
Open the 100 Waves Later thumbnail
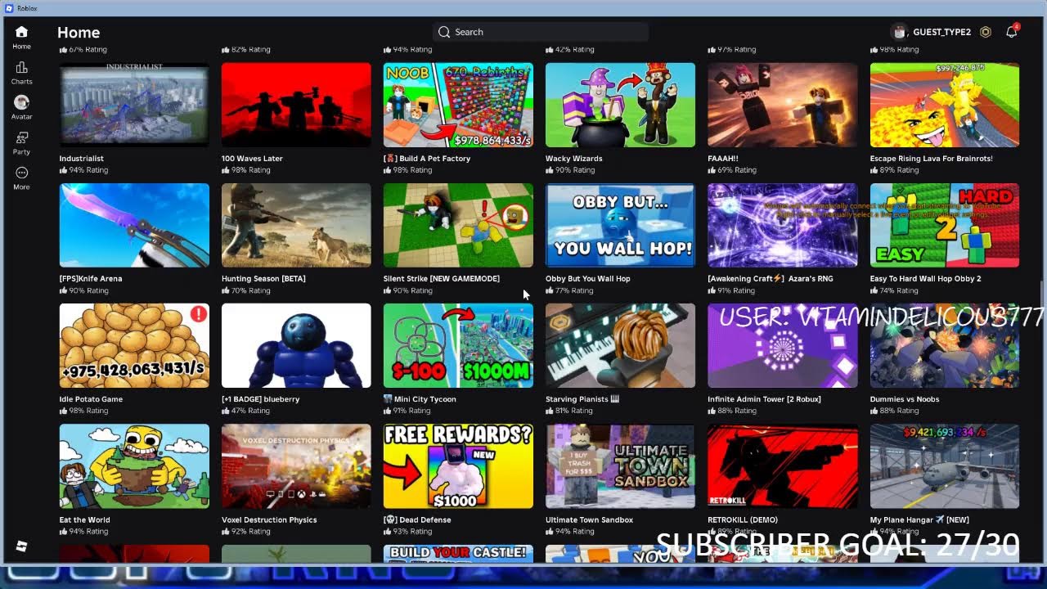pyautogui.click(x=296, y=105)
